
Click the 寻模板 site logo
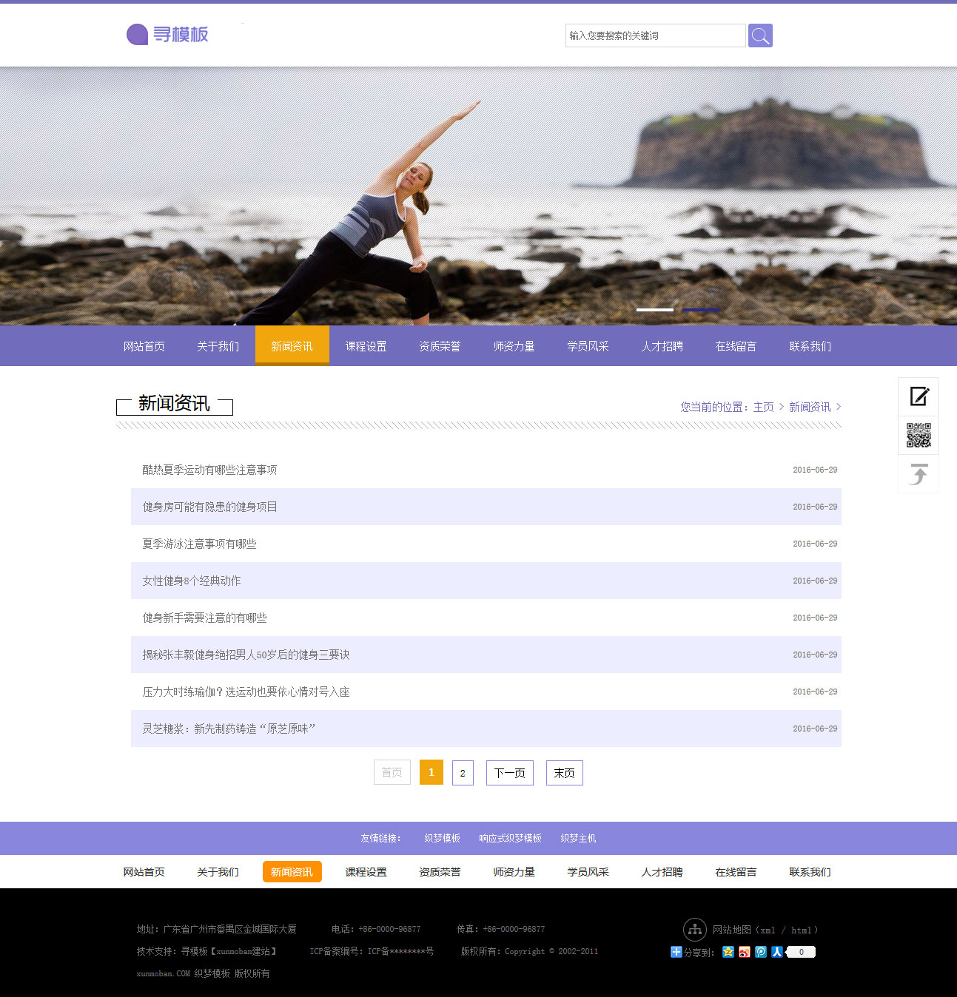[168, 35]
